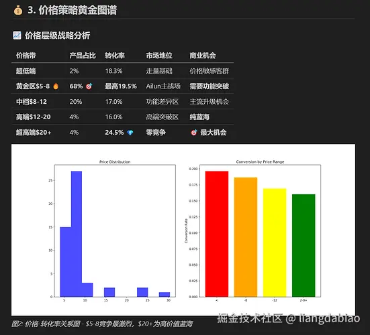The image size is (370, 335).
Task: Click the red conversion bar
Action: coord(217,234)
